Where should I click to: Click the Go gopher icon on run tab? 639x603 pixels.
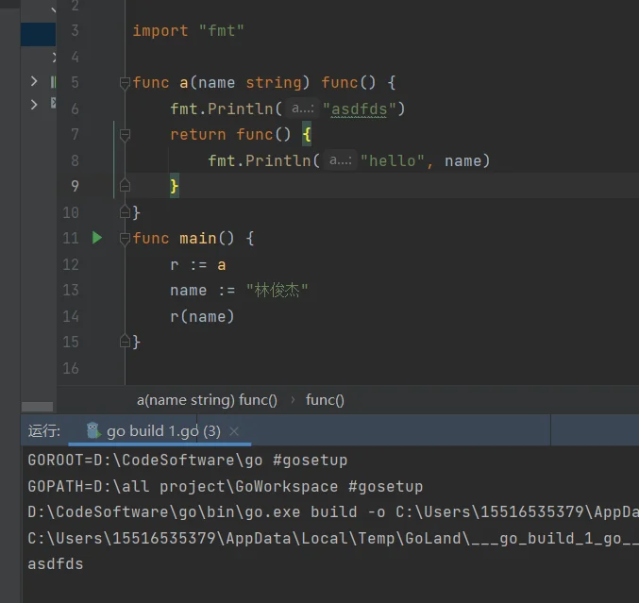coord(93,430)
